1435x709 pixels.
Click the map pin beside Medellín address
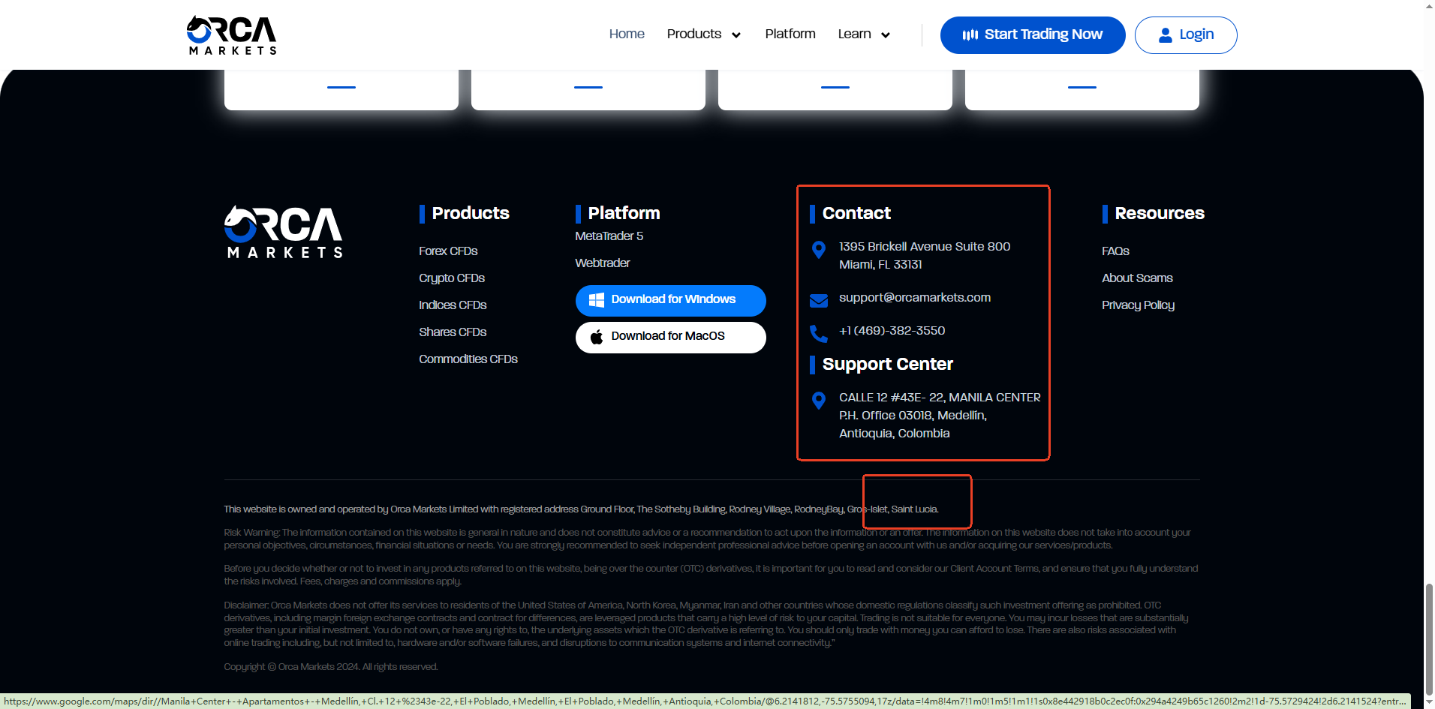click(x=819, y=401)
